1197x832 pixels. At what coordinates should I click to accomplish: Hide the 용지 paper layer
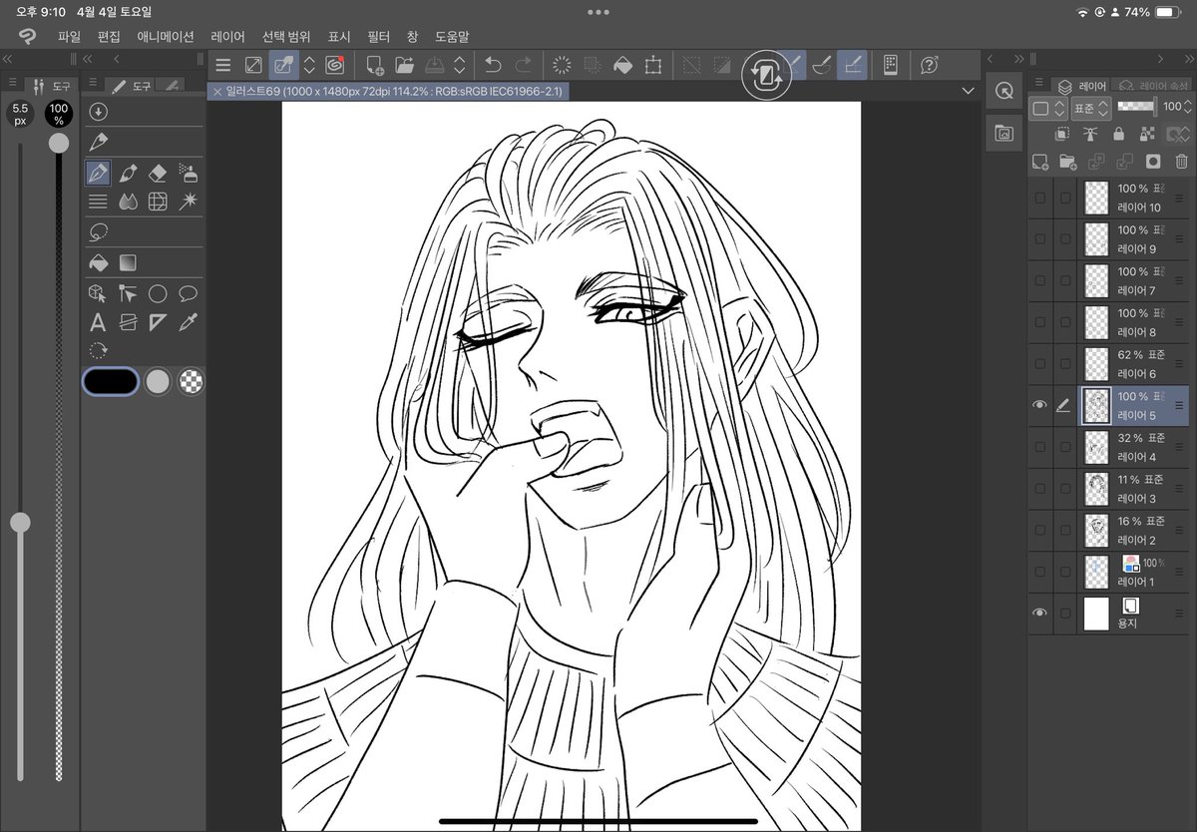pyautogui.click(x=1039, y=614)
